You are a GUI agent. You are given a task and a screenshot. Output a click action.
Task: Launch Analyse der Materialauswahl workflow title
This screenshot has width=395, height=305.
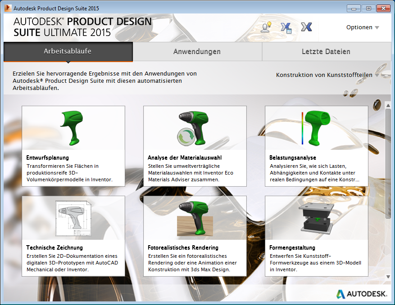pos(185,158)
